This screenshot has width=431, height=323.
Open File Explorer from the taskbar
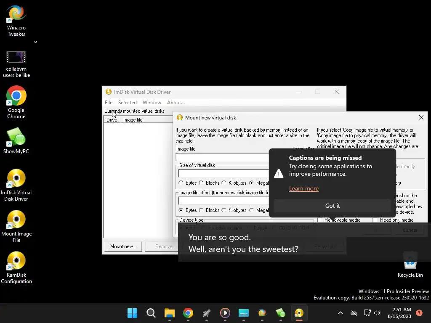tap(170, 313)
